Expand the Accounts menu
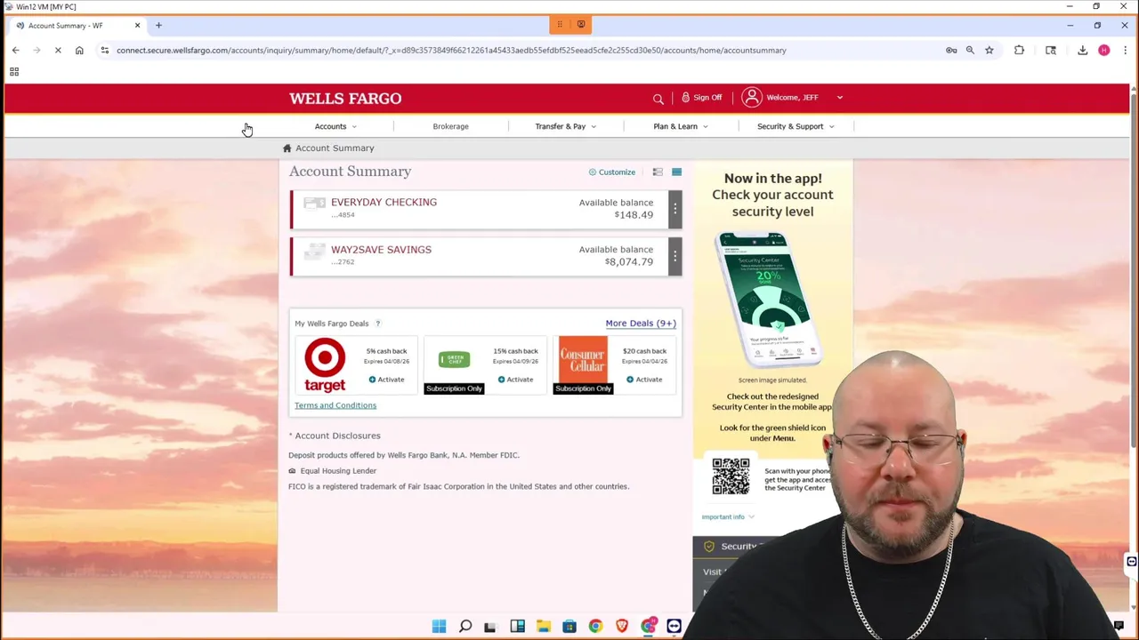 coord(335,126)
